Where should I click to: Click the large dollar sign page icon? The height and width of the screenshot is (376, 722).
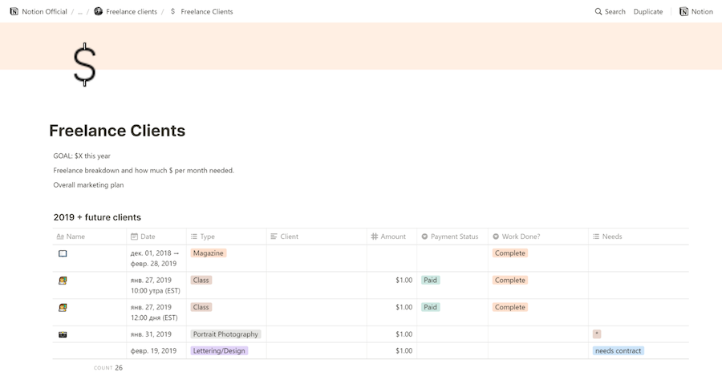[84, 64]
